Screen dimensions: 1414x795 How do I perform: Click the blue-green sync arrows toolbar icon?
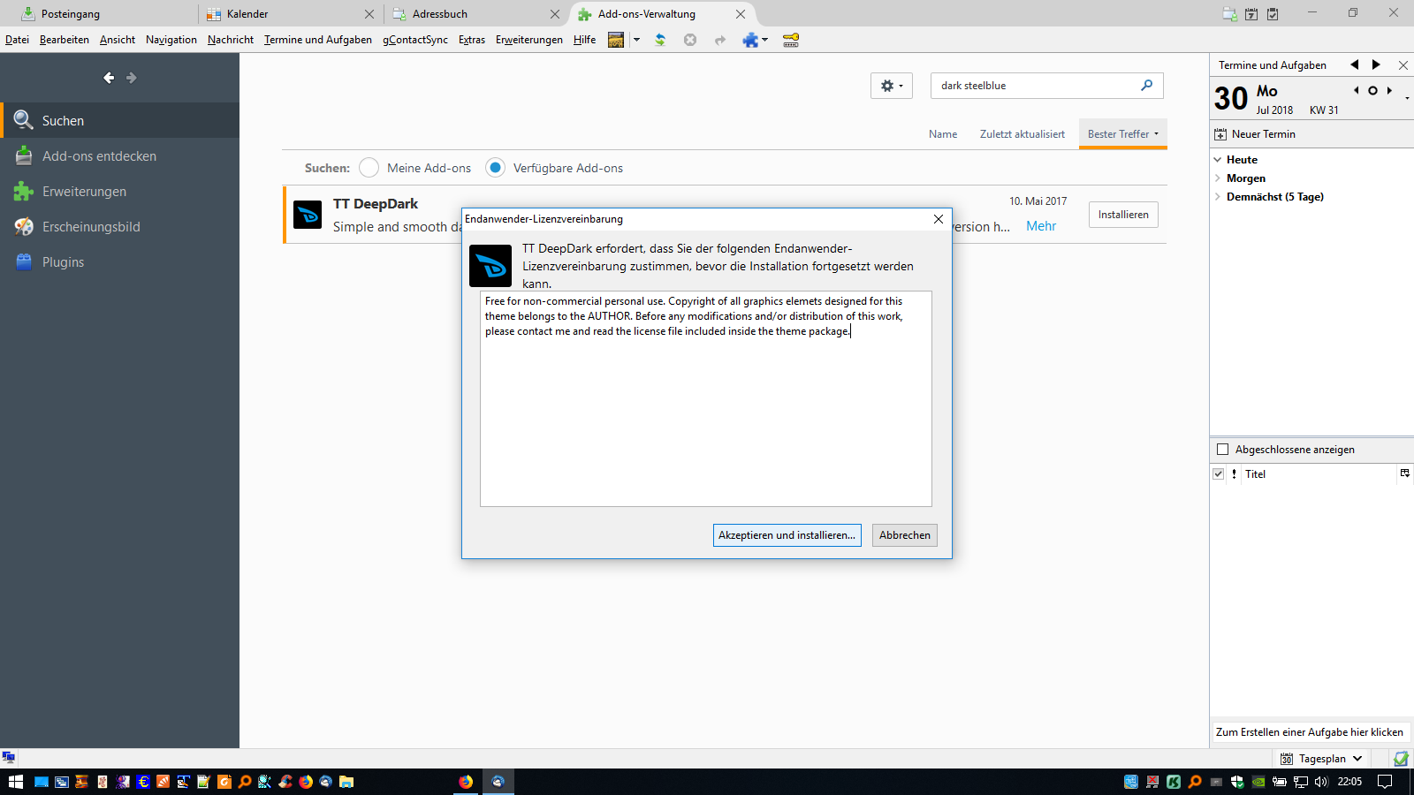click(660, 40)
